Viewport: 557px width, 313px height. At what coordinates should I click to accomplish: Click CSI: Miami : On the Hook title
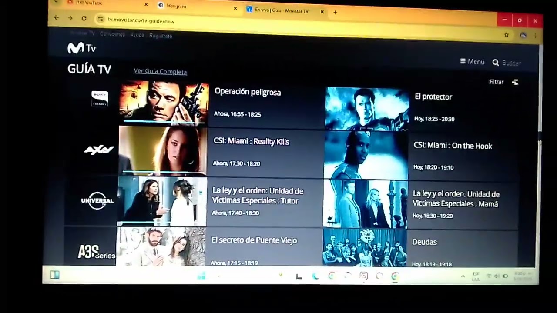pos(453,146)
